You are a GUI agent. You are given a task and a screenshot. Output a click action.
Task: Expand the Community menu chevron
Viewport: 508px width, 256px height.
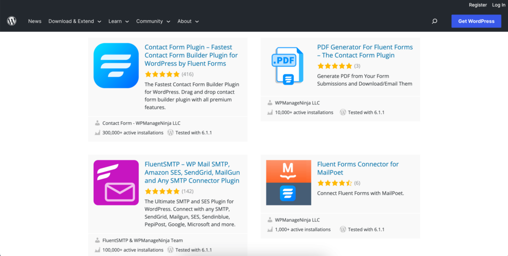coord(168,22)
